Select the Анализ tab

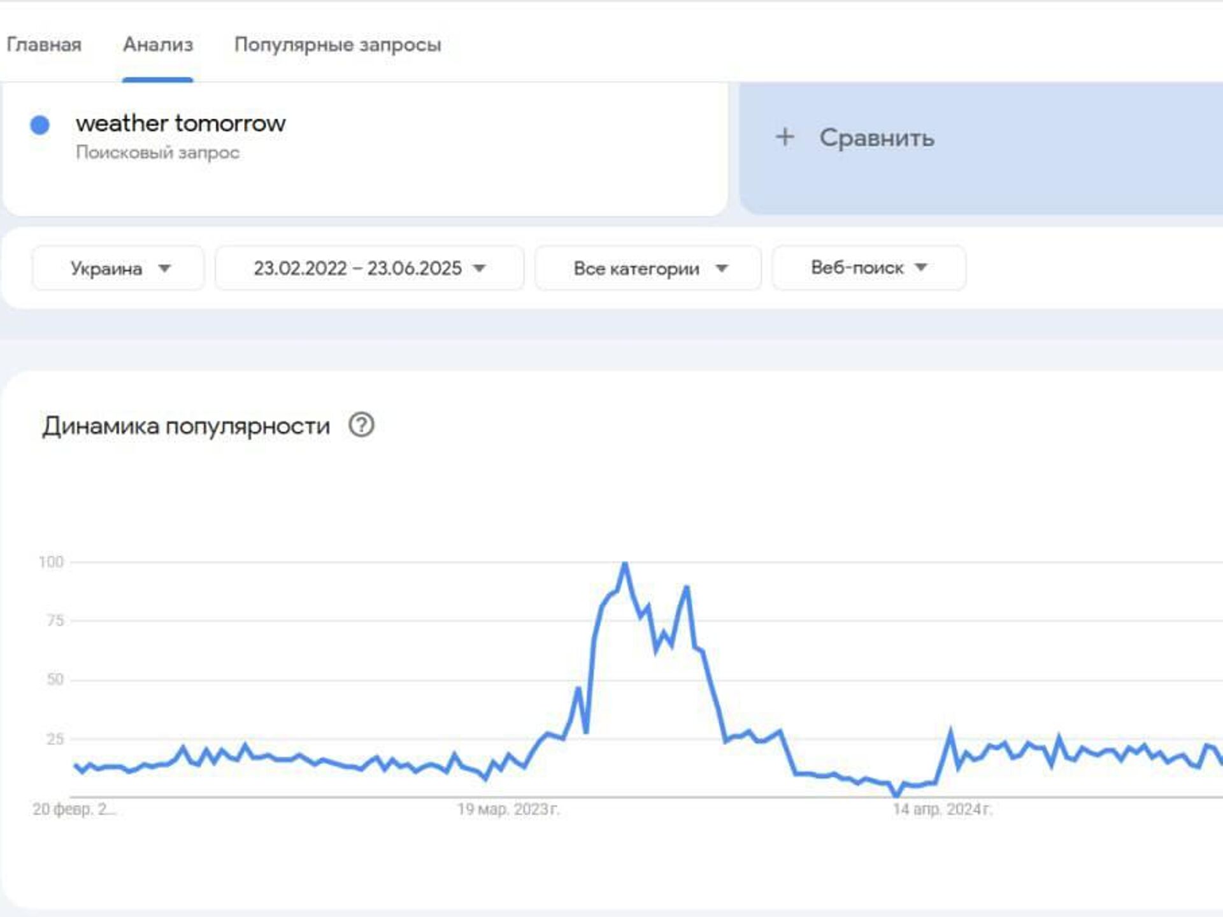click(158, 45)
